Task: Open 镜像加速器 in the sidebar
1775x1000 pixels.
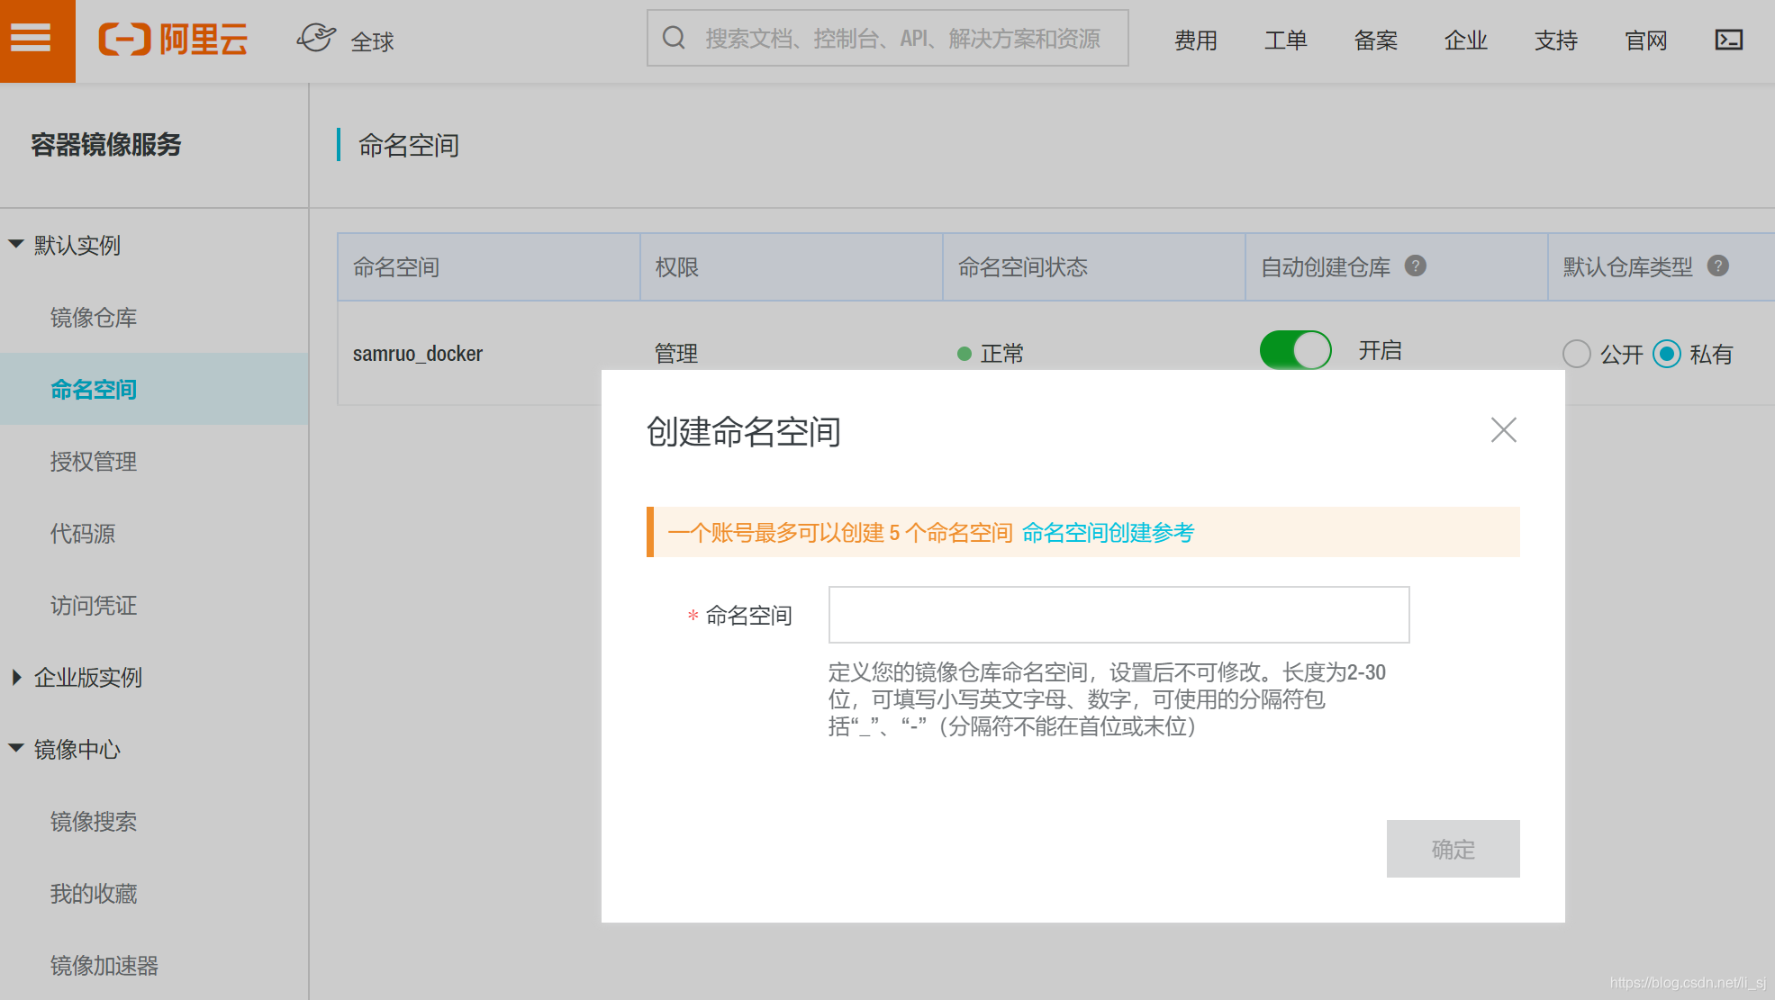Action: pos(104,966)
